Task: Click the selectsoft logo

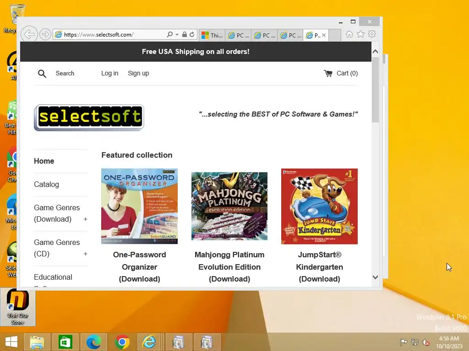Action: (89, 117)
